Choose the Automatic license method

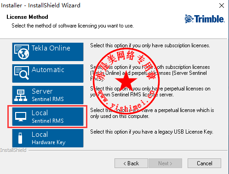pos(48,73)
